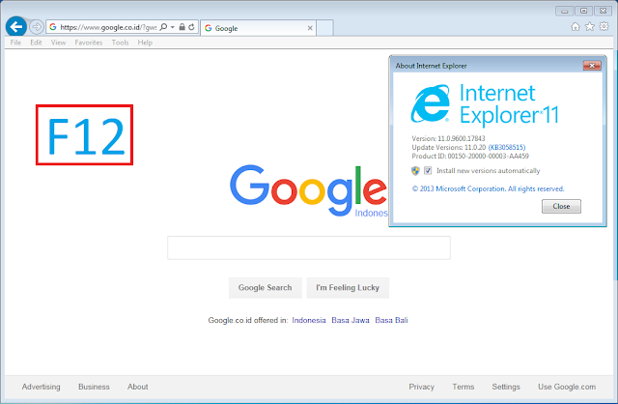Viewport: 618px width, 404px height.
Task: Refresh the page with the reload icon
Action: click(x=191, y=27)
